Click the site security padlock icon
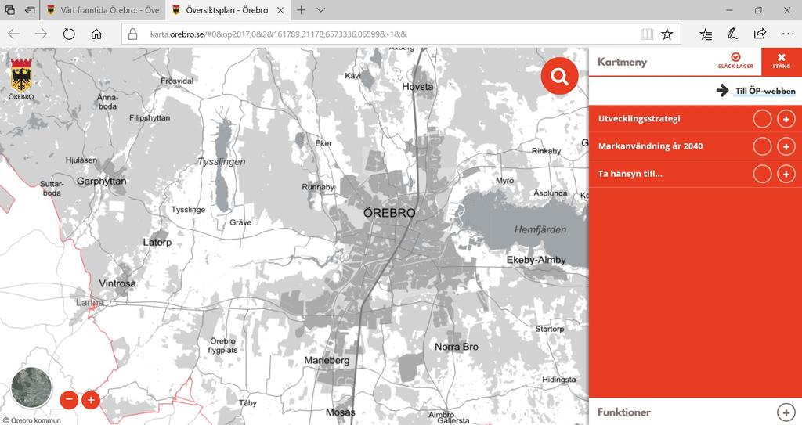802x425 pixels. (133, 34)
